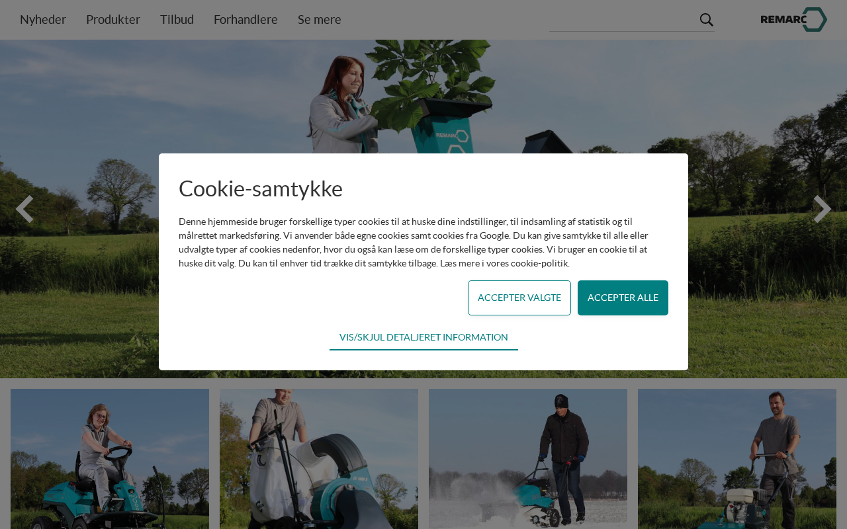
Task: Open the green-engine lawn machine thumbnail
Action: click(x=737, y=459)
